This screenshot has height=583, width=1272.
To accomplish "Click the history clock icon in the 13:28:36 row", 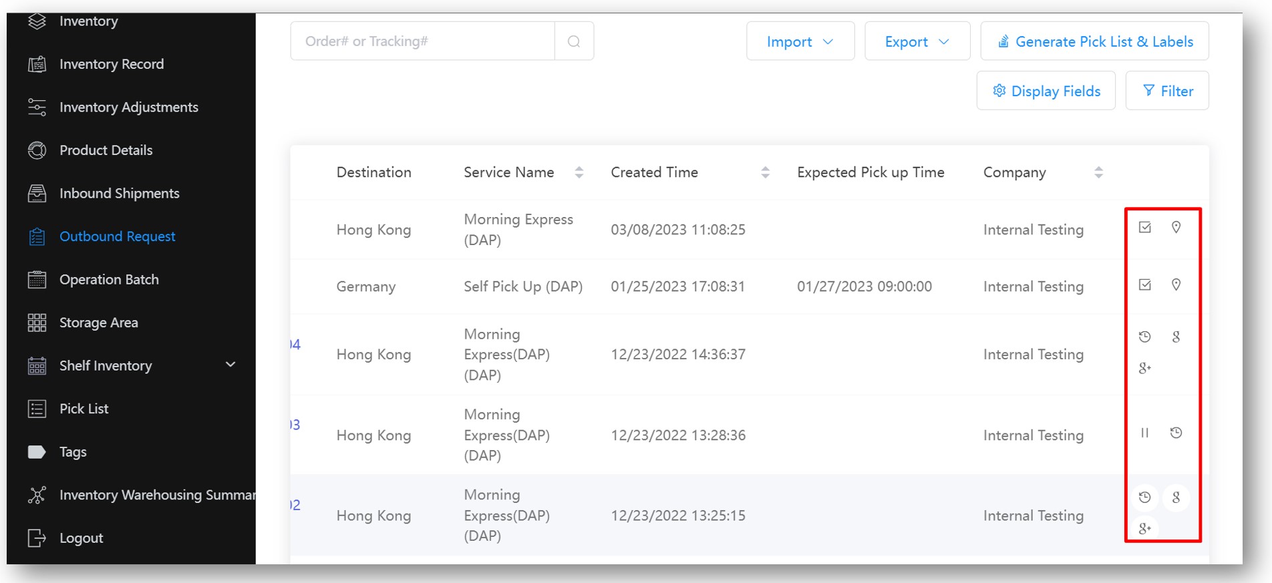I will coord(1176,433).
